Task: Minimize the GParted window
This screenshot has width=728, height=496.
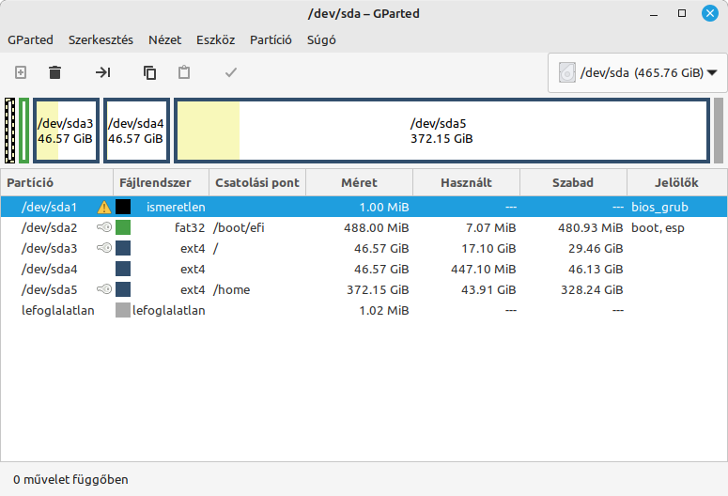Action: click(x=654, y=13)
